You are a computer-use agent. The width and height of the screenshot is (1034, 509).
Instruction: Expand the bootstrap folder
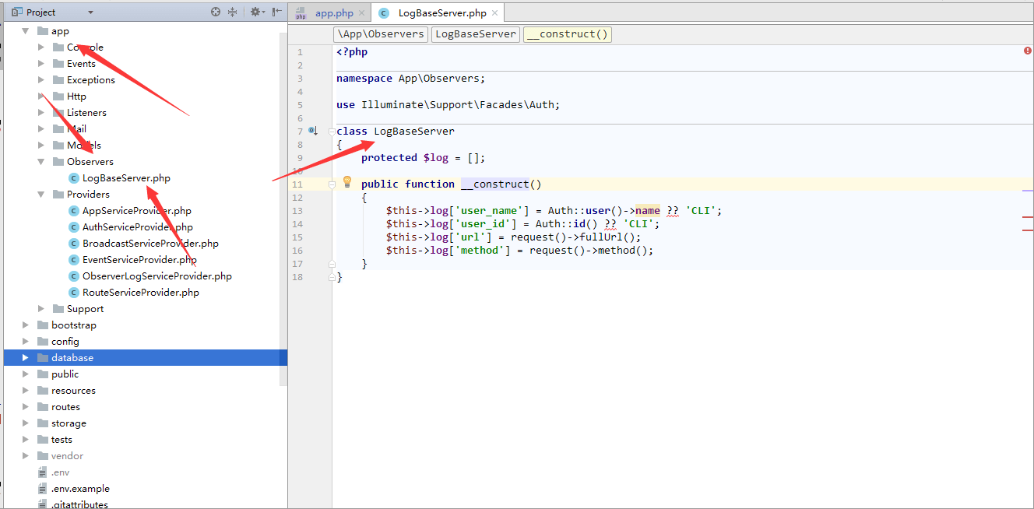tap(26, 325)
